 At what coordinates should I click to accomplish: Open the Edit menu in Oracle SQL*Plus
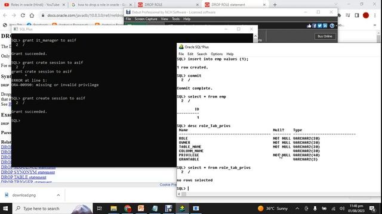pyautogui.click(x=190, y=54)
